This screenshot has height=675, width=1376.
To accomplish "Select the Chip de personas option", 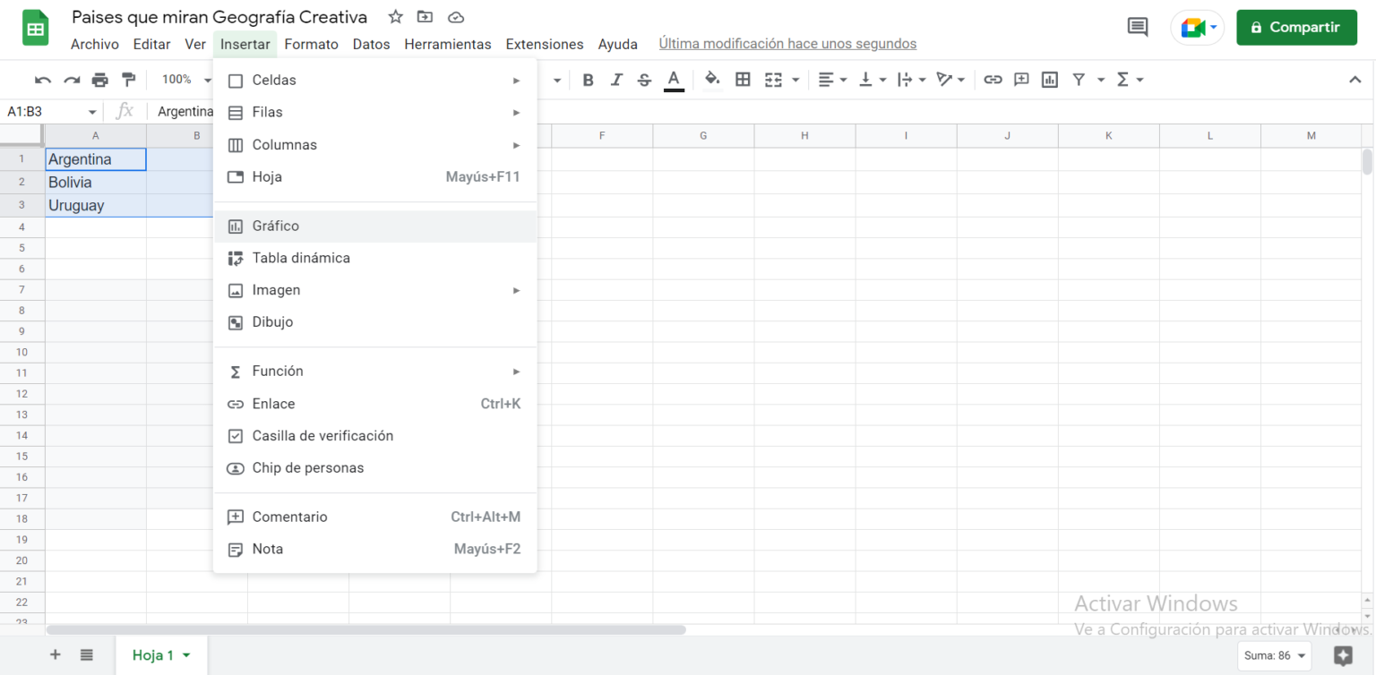I will tap(307, 467).
